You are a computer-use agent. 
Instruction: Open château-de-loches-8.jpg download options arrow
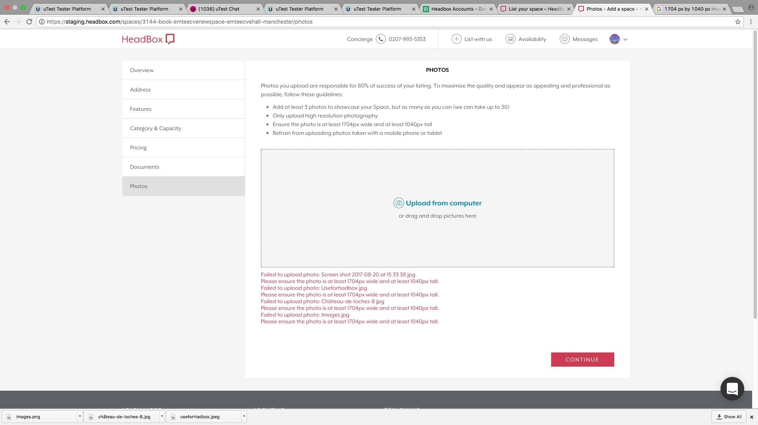point(162,416)
